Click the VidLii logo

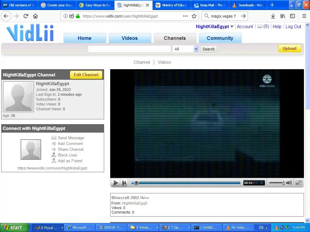click(30, 33)
